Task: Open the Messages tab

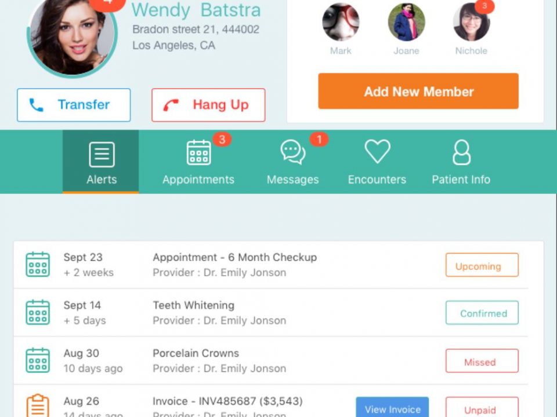Action: pos(292,162)
